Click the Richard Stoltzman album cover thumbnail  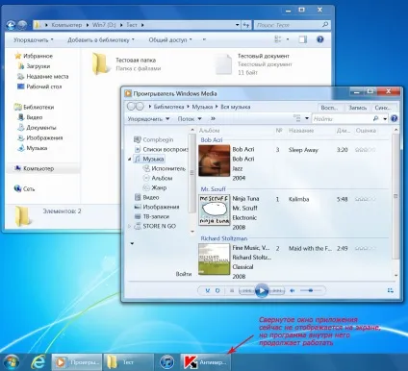click(214, 259)
